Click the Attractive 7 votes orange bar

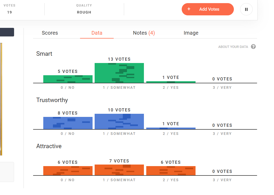(x=119, y=170)
